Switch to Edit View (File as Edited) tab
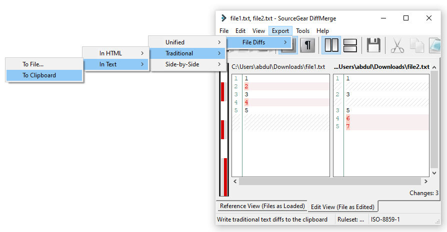The image size is (447, 232). click(342, 207)
